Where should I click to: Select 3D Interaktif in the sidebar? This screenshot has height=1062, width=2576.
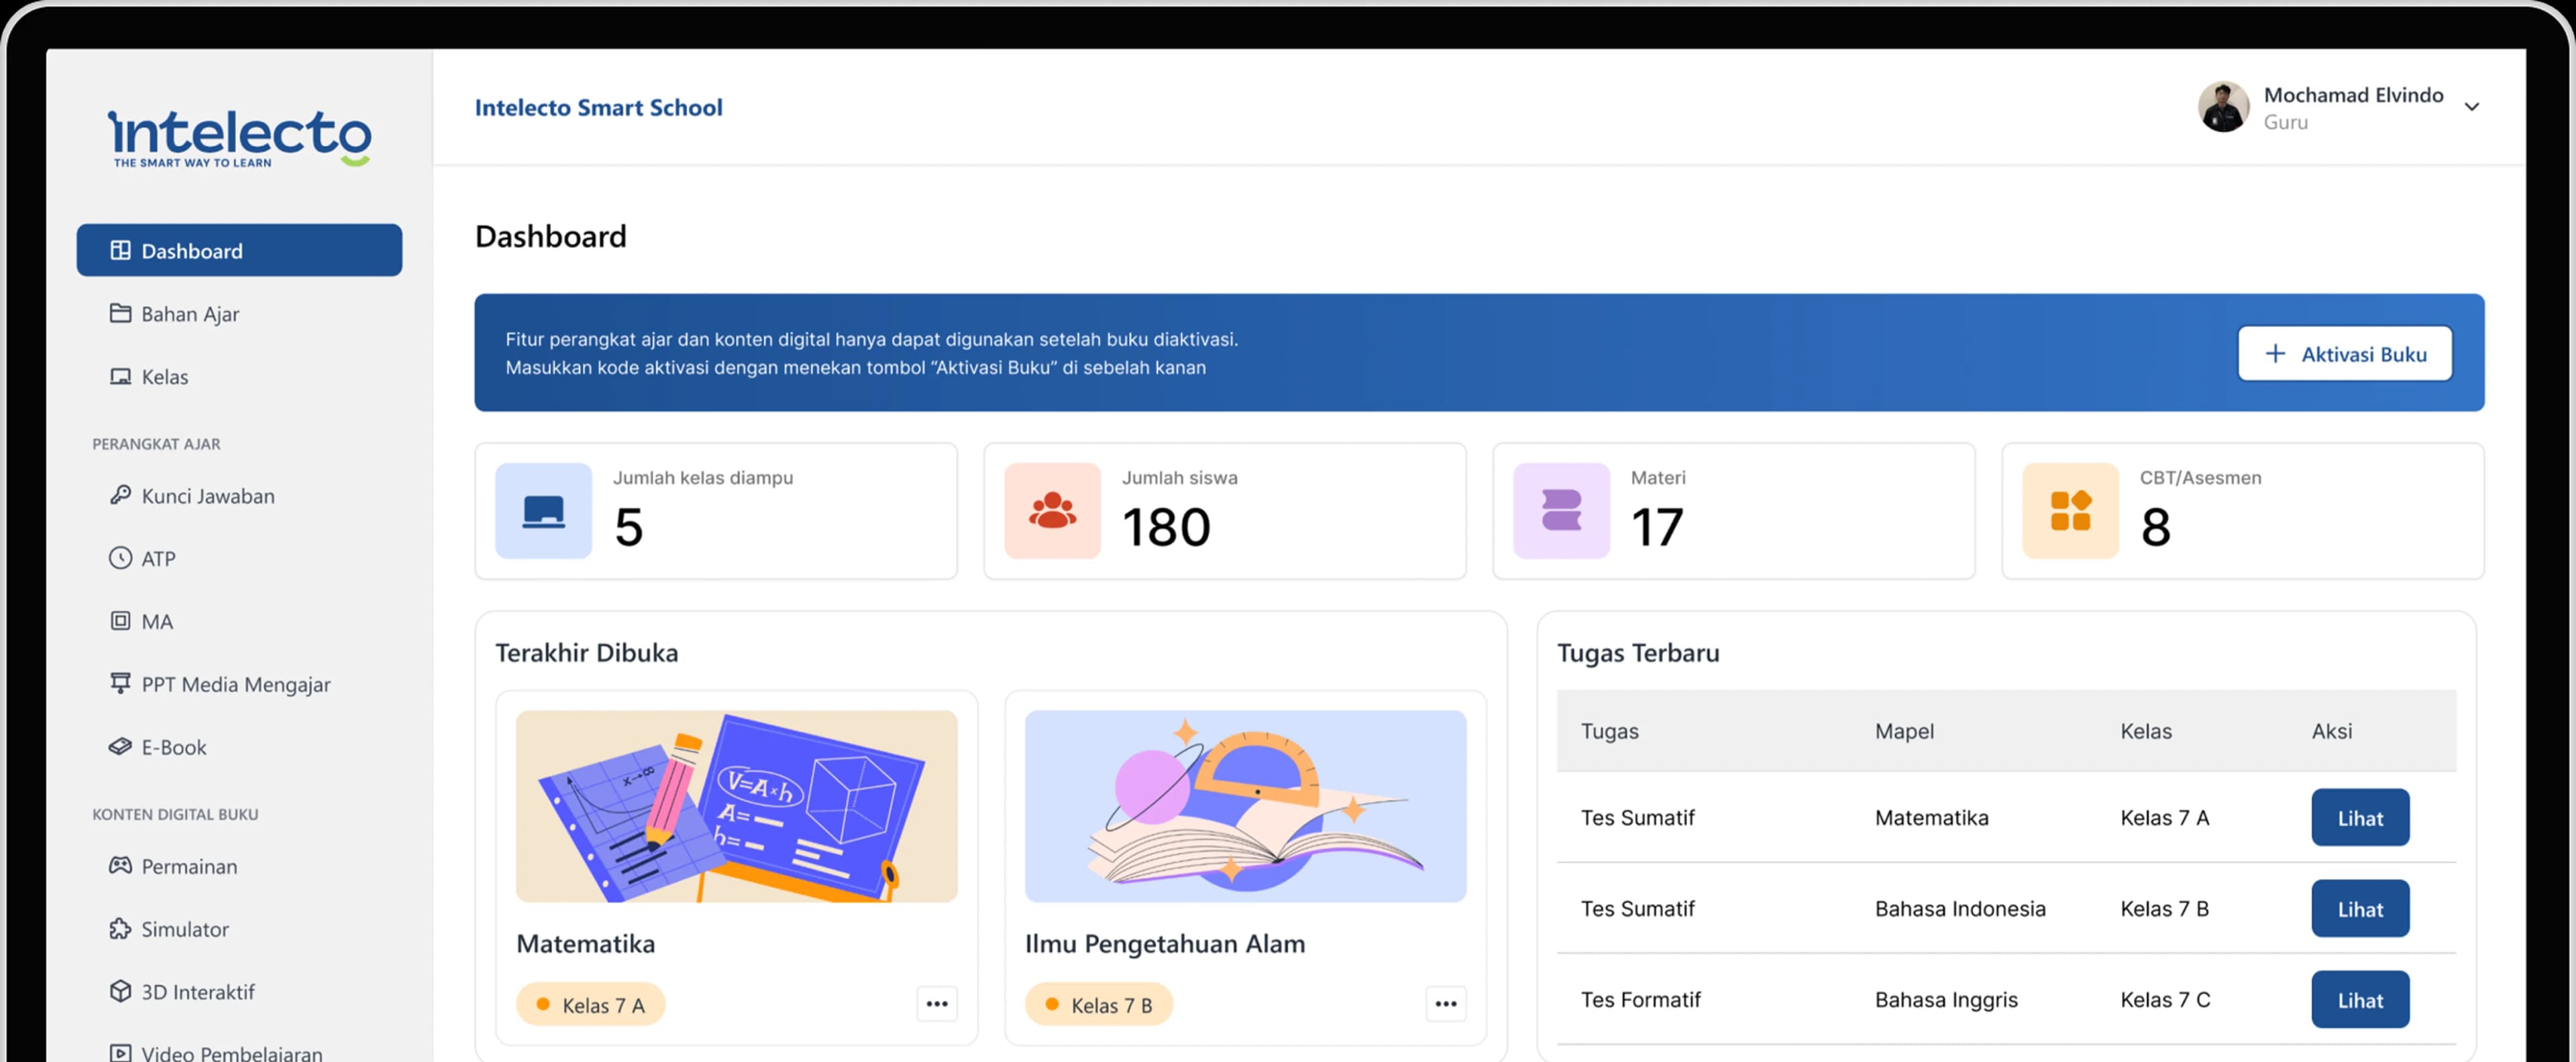tap(240, 992)
